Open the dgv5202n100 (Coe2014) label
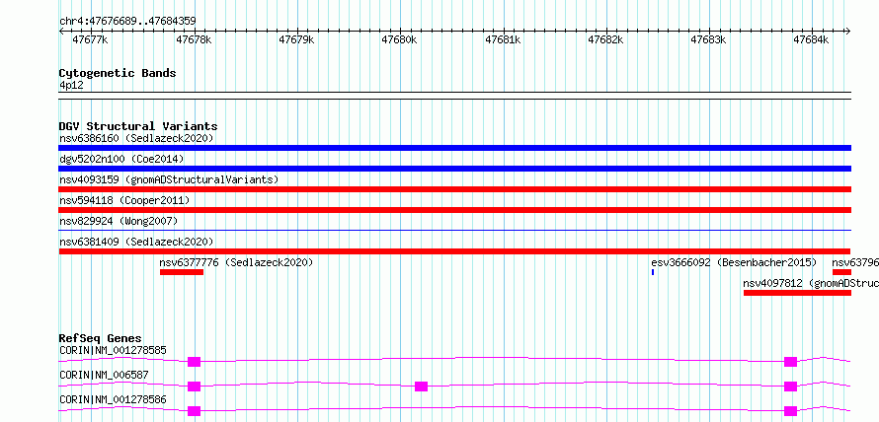This screenshot has height=422, width=879. click(121, 159)
